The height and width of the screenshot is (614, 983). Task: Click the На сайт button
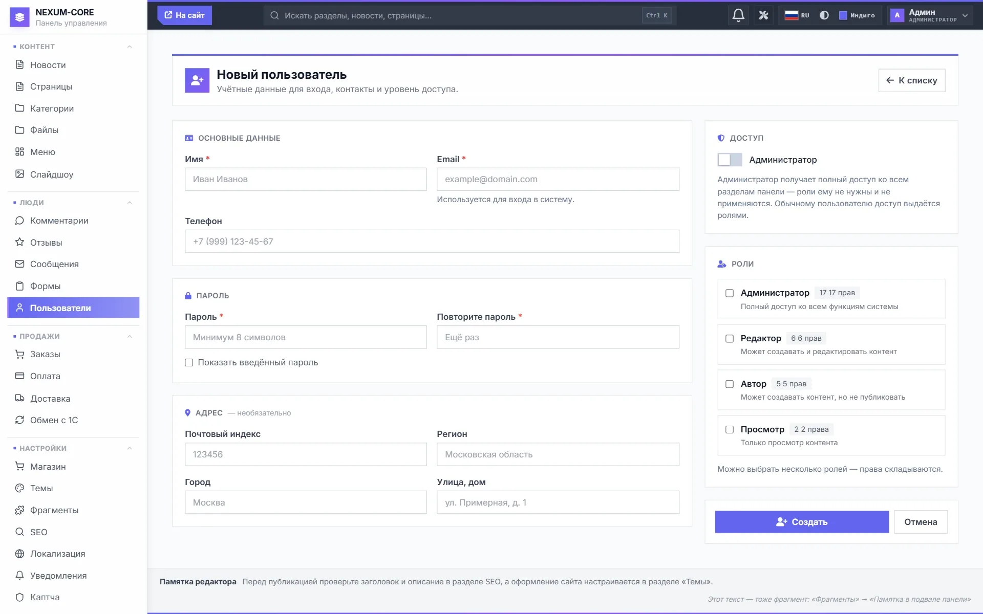click(184, 15)
